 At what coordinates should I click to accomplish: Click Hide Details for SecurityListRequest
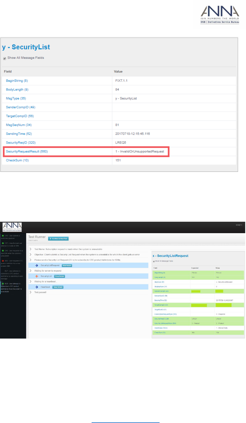[x=67, y=266]
